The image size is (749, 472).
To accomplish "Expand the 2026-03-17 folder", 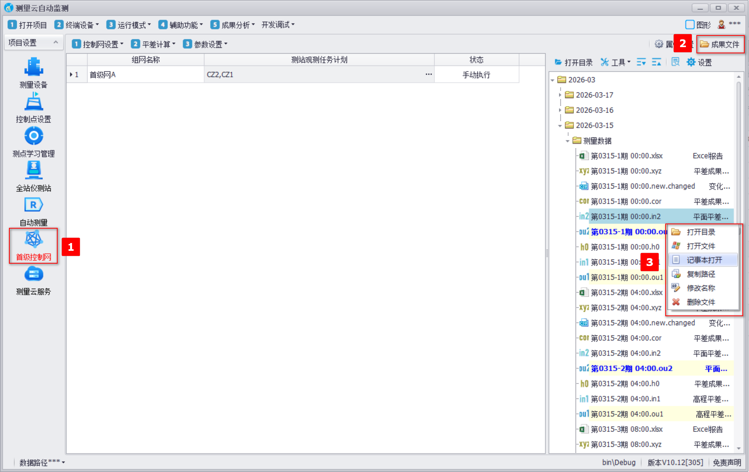I will (x=560, y=95).
